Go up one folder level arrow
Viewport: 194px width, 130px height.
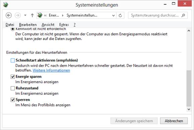click(32, 15)
